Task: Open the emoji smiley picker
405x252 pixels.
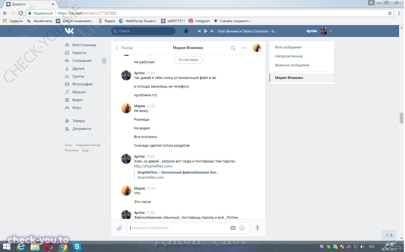Action: coord(242,228)
